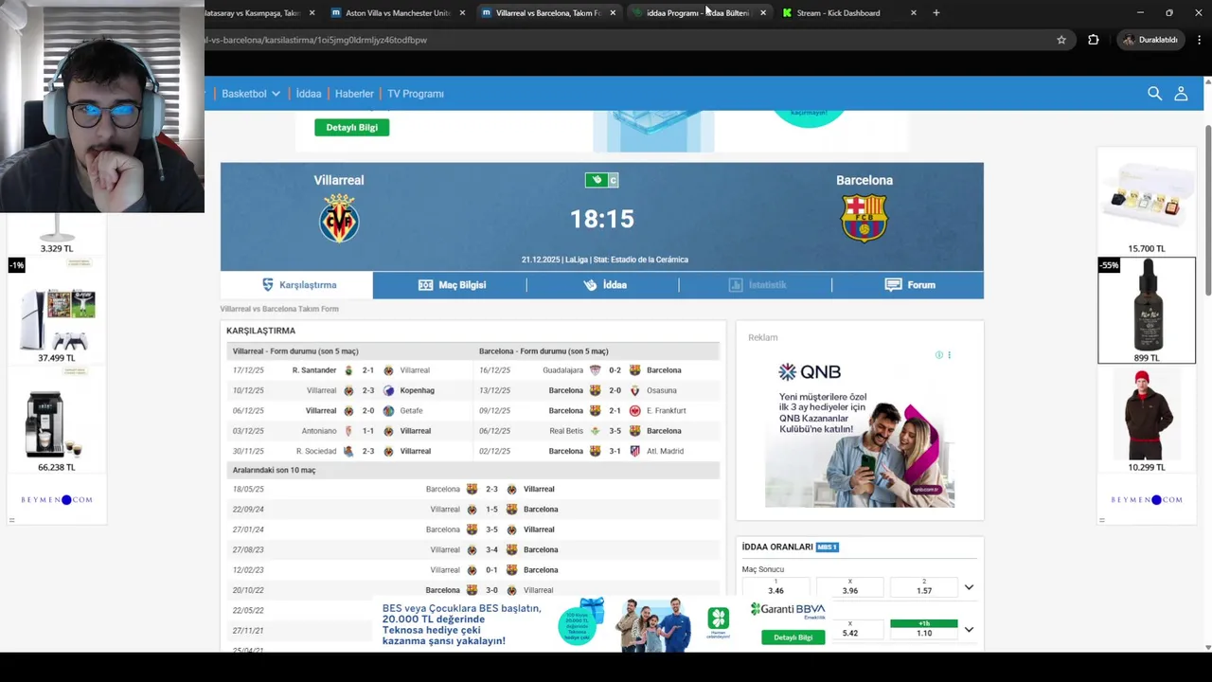Screen dimensions: 1212x682
Task: Select the Karşılaştırma tab
Action: pyautogui.click(x=296, y=285)
